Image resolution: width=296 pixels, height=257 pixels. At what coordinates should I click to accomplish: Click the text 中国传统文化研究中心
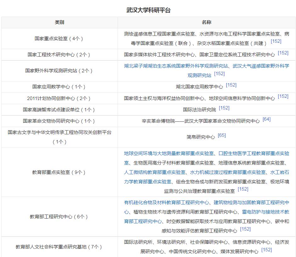pos(192,252)
